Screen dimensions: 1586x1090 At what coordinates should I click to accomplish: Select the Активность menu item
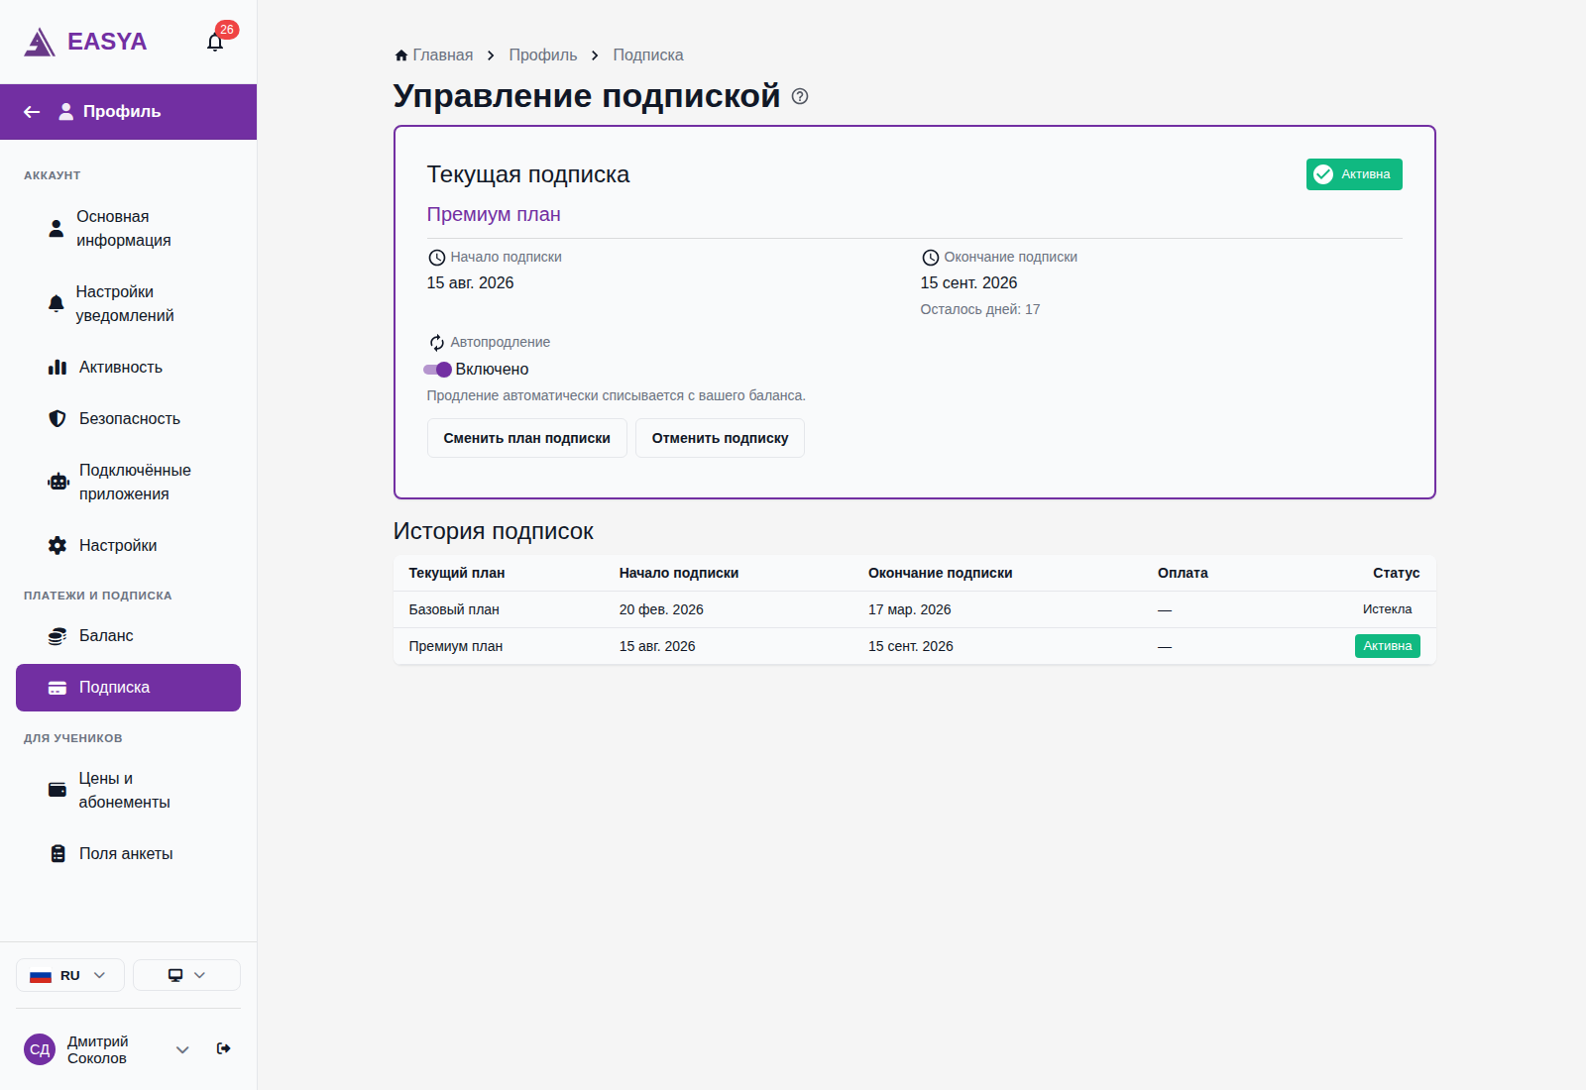[128, 367]
